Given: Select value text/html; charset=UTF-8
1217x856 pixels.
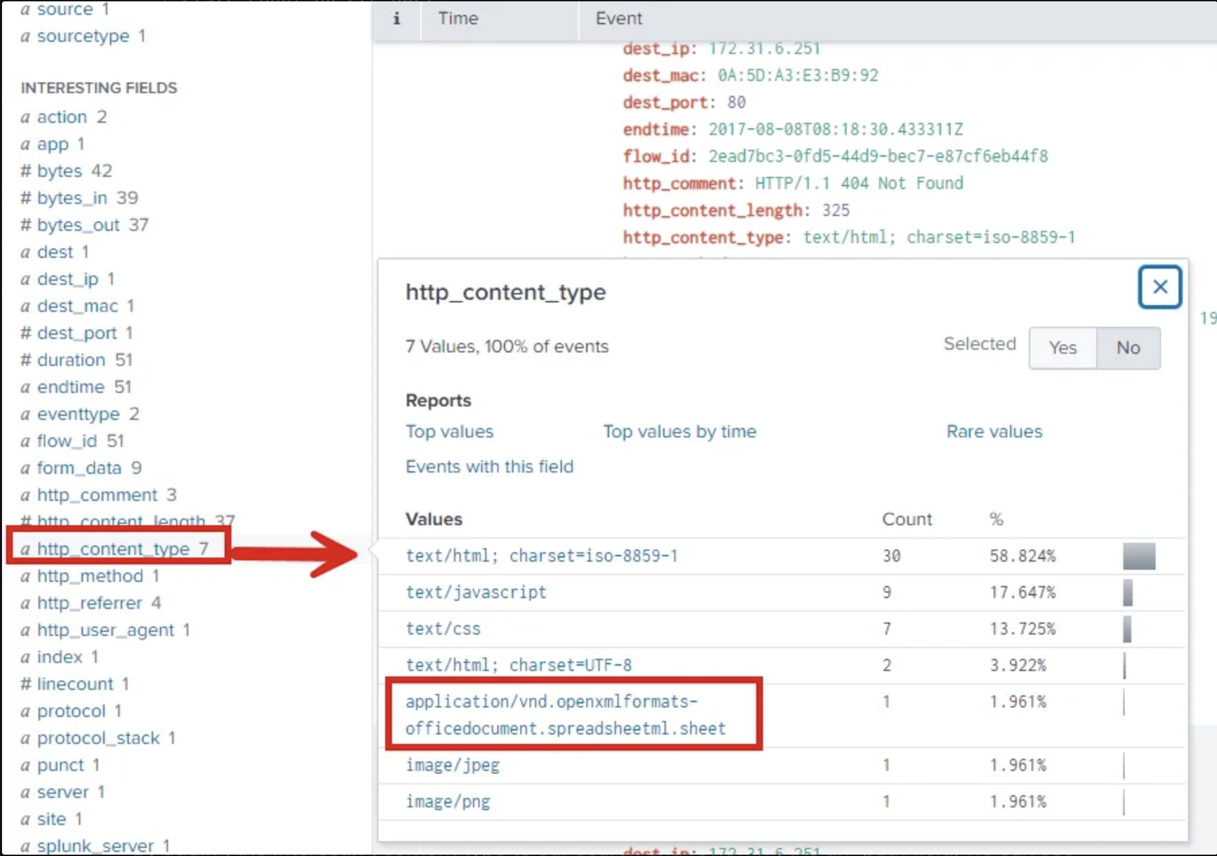Looking at the screenshot, I should click(518, 665).
